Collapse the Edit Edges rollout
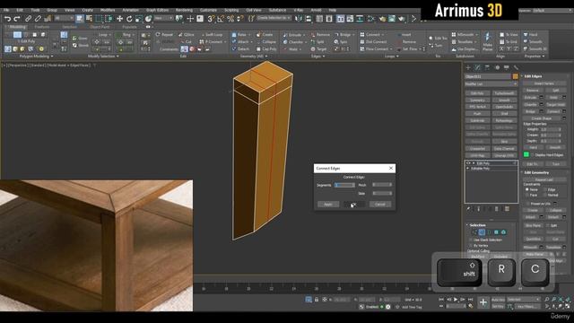 (x=532, y=76)
